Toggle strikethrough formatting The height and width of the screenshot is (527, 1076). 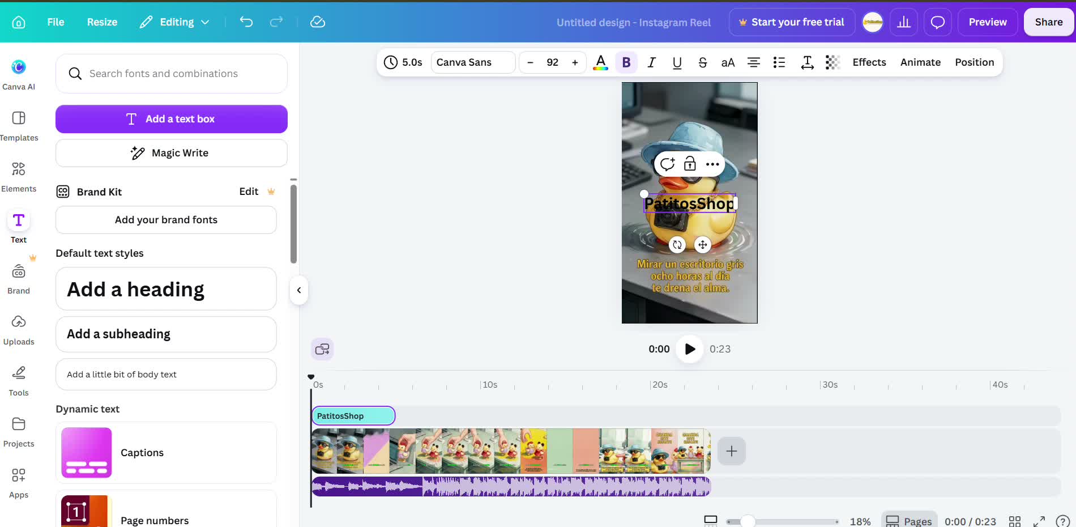coord(703,62)
